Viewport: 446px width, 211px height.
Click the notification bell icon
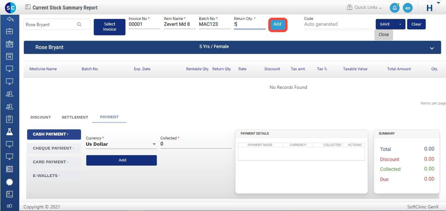click(394, 8)
